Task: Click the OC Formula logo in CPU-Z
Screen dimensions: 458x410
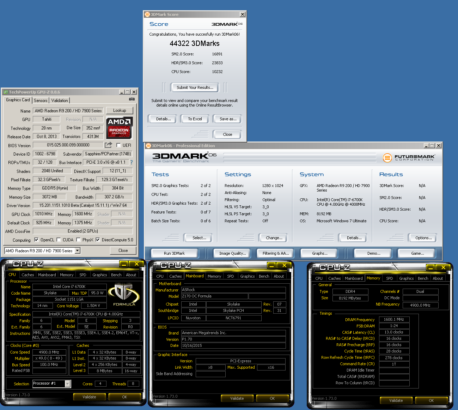Action: [x=124, y=295]
